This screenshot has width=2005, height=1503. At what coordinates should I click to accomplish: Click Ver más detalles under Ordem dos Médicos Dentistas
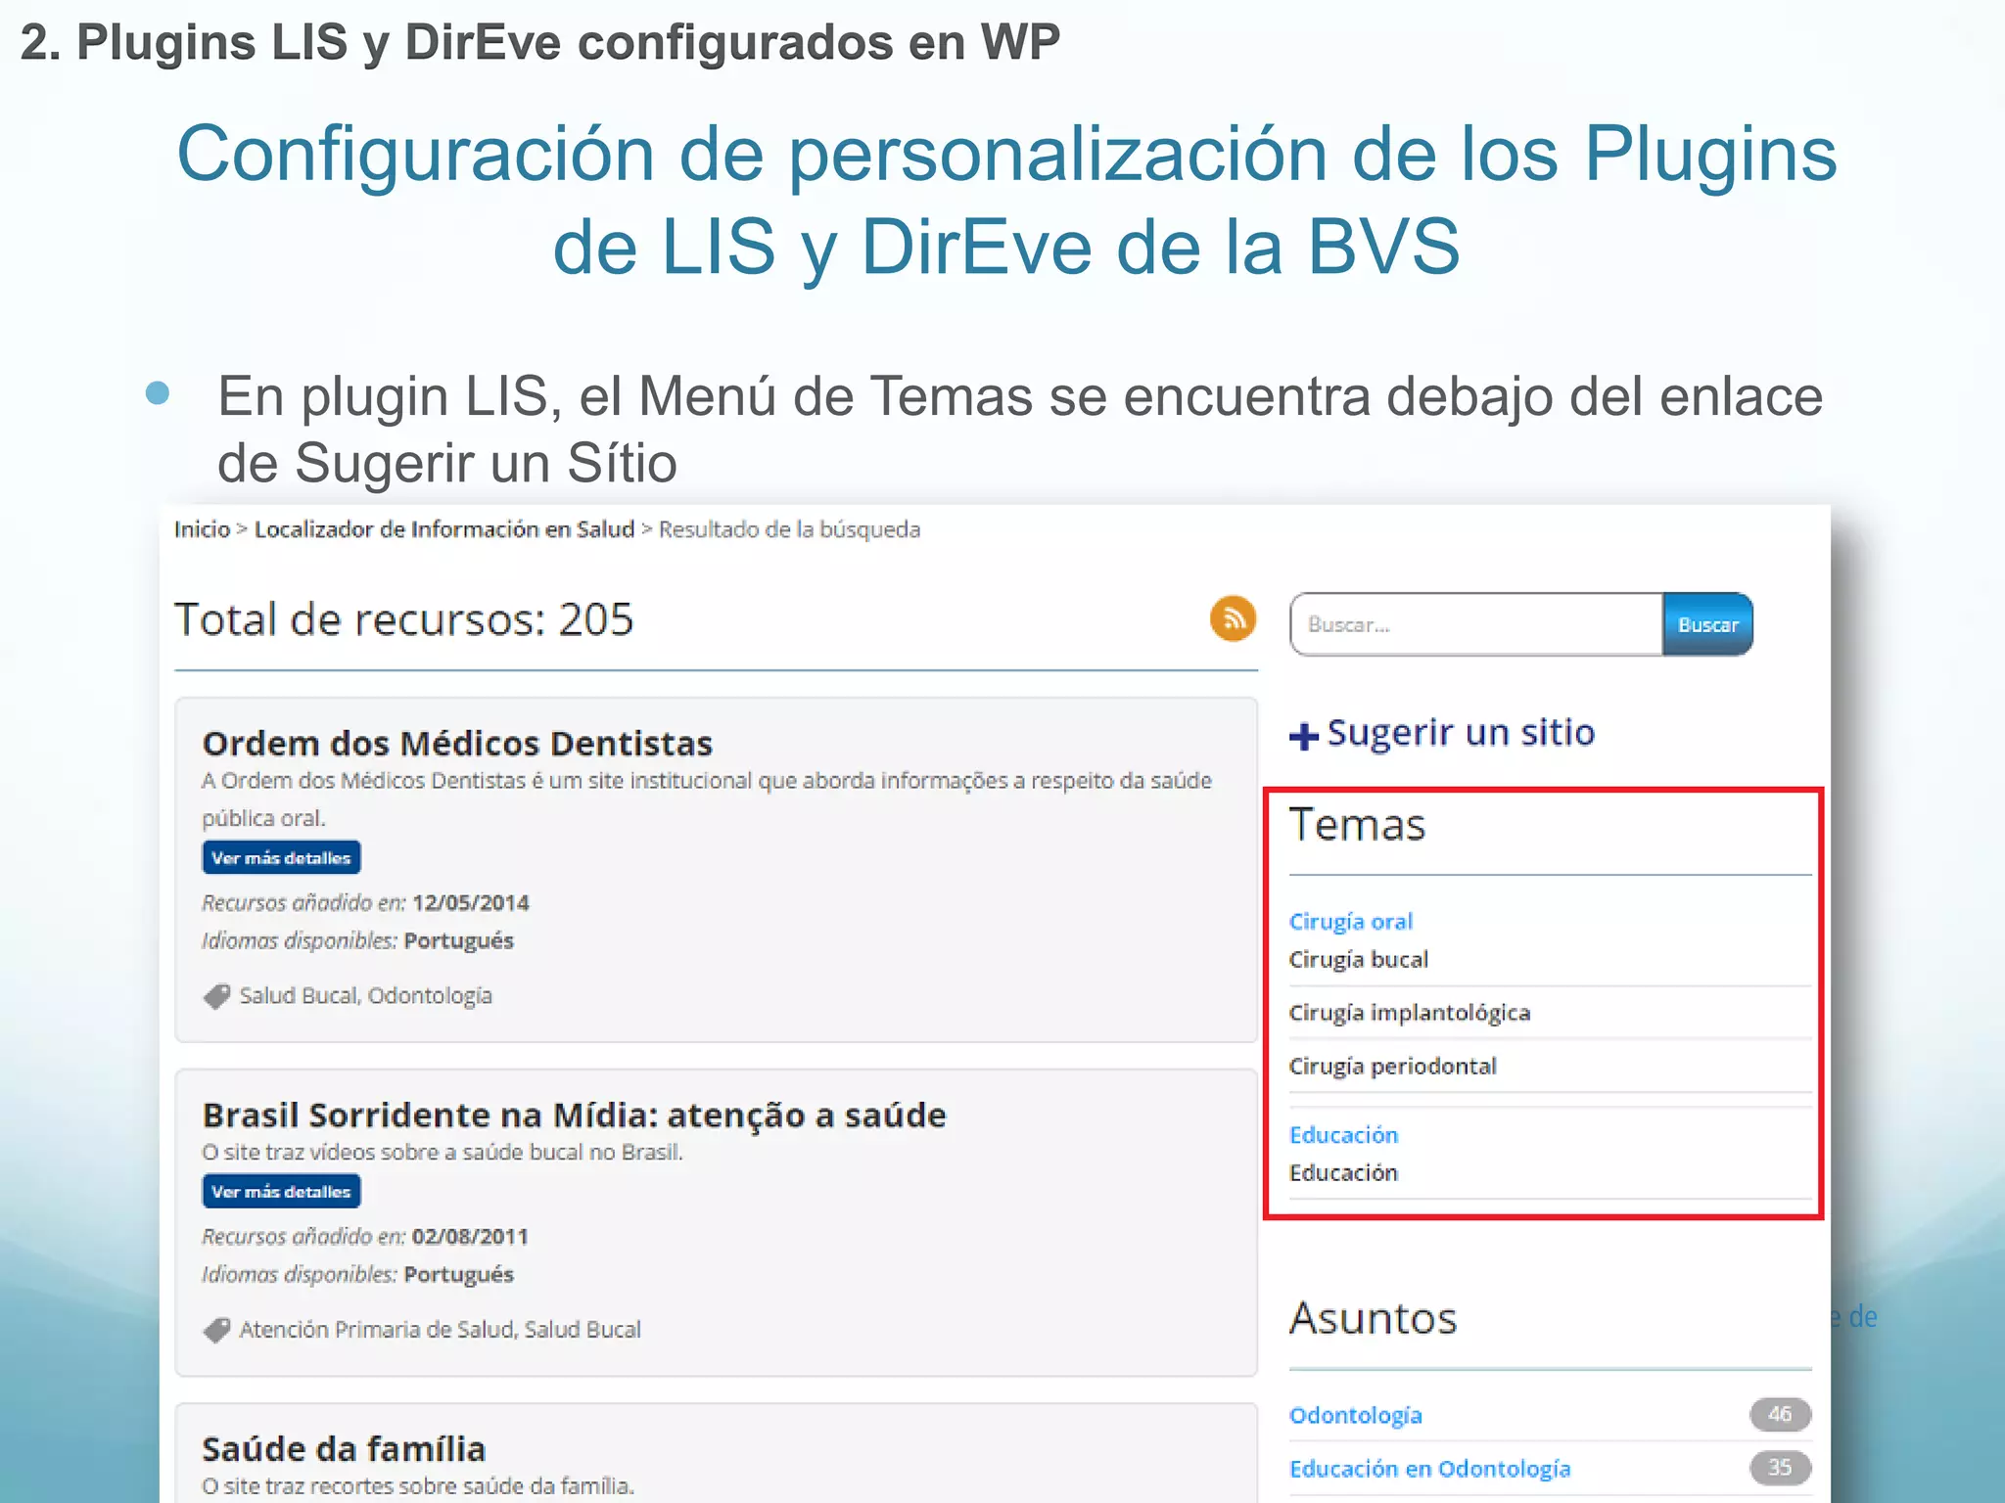point(281,857)
